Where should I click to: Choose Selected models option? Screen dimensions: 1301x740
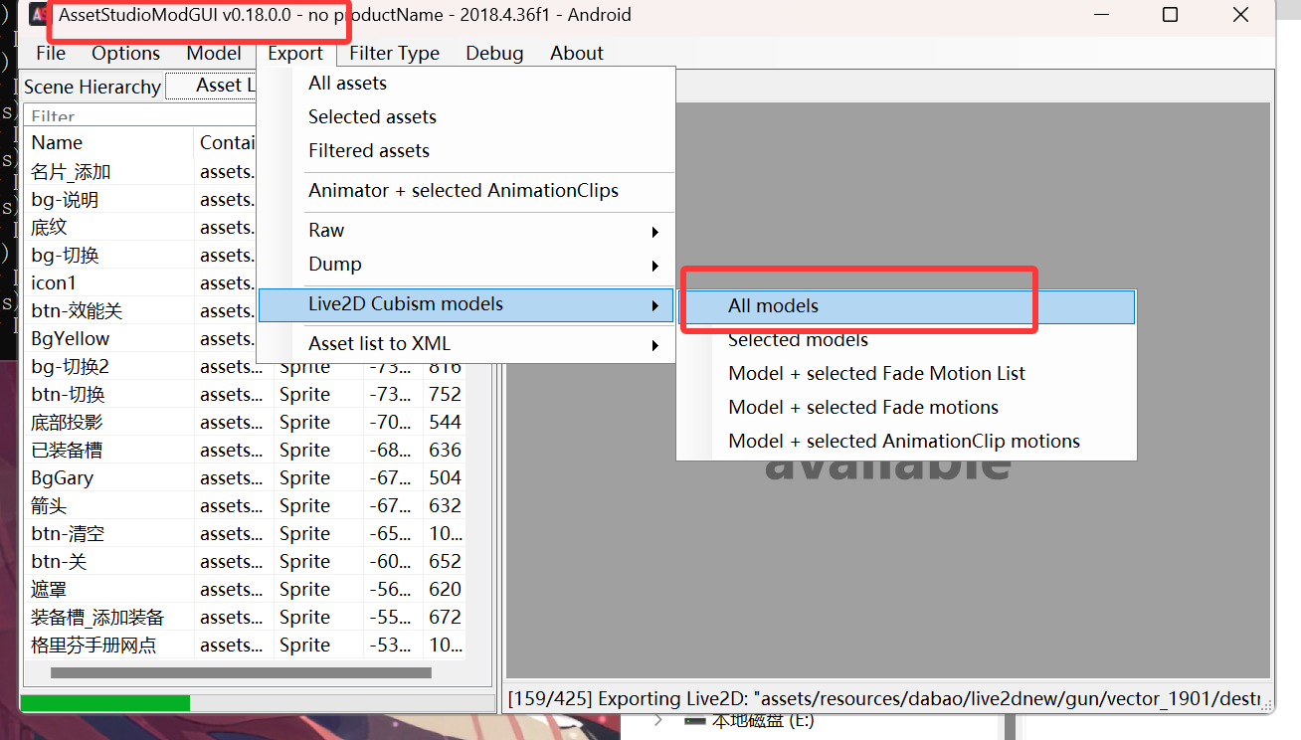point(907,340)
